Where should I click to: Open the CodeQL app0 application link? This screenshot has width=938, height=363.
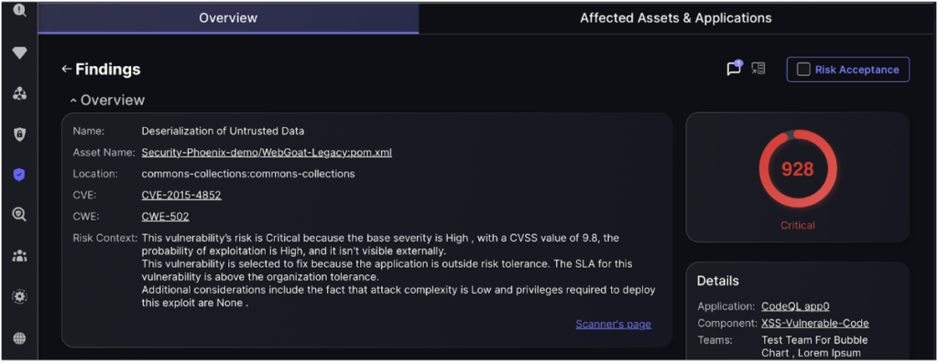pos(795,306)
